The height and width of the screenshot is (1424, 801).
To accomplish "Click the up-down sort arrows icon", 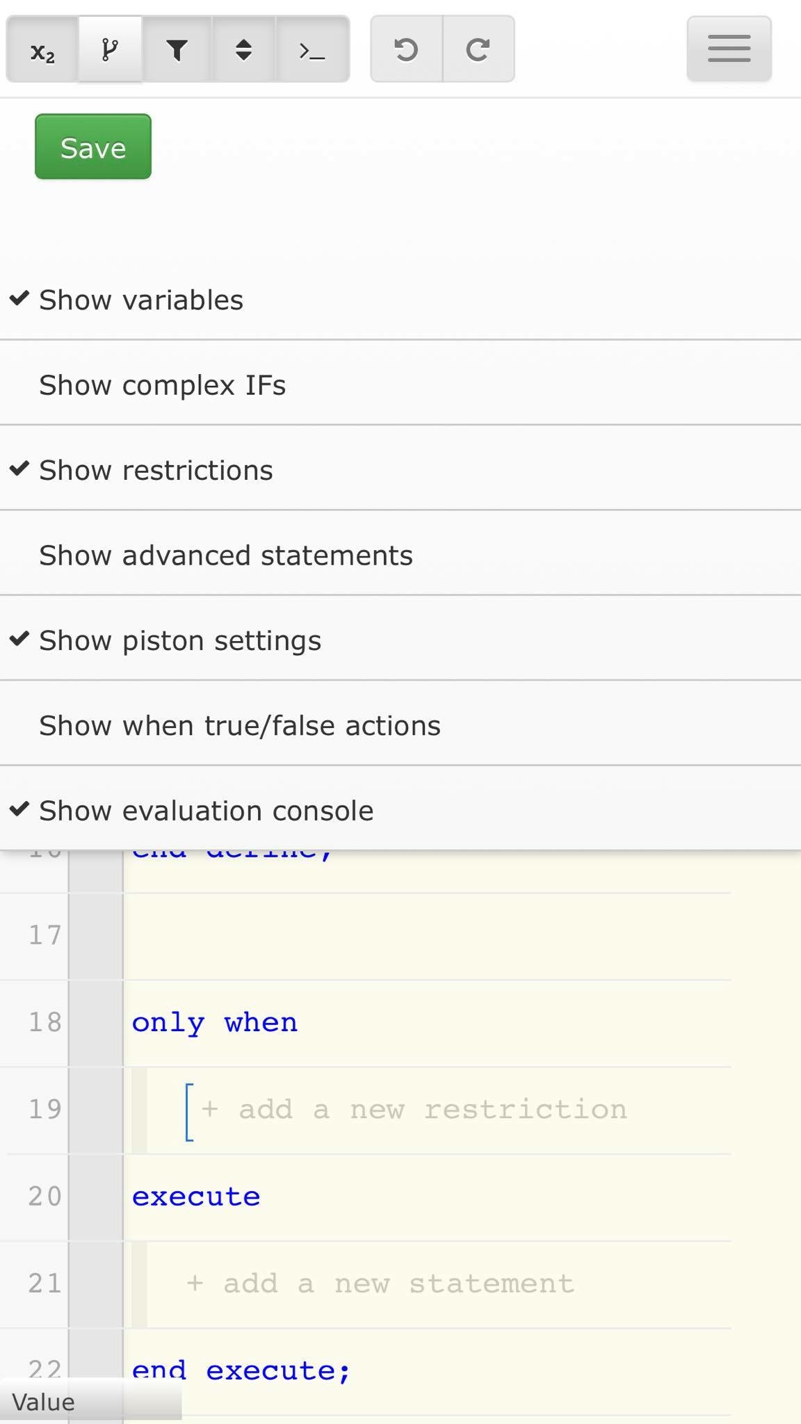I will pyautogui.click(x=243, y=50).
